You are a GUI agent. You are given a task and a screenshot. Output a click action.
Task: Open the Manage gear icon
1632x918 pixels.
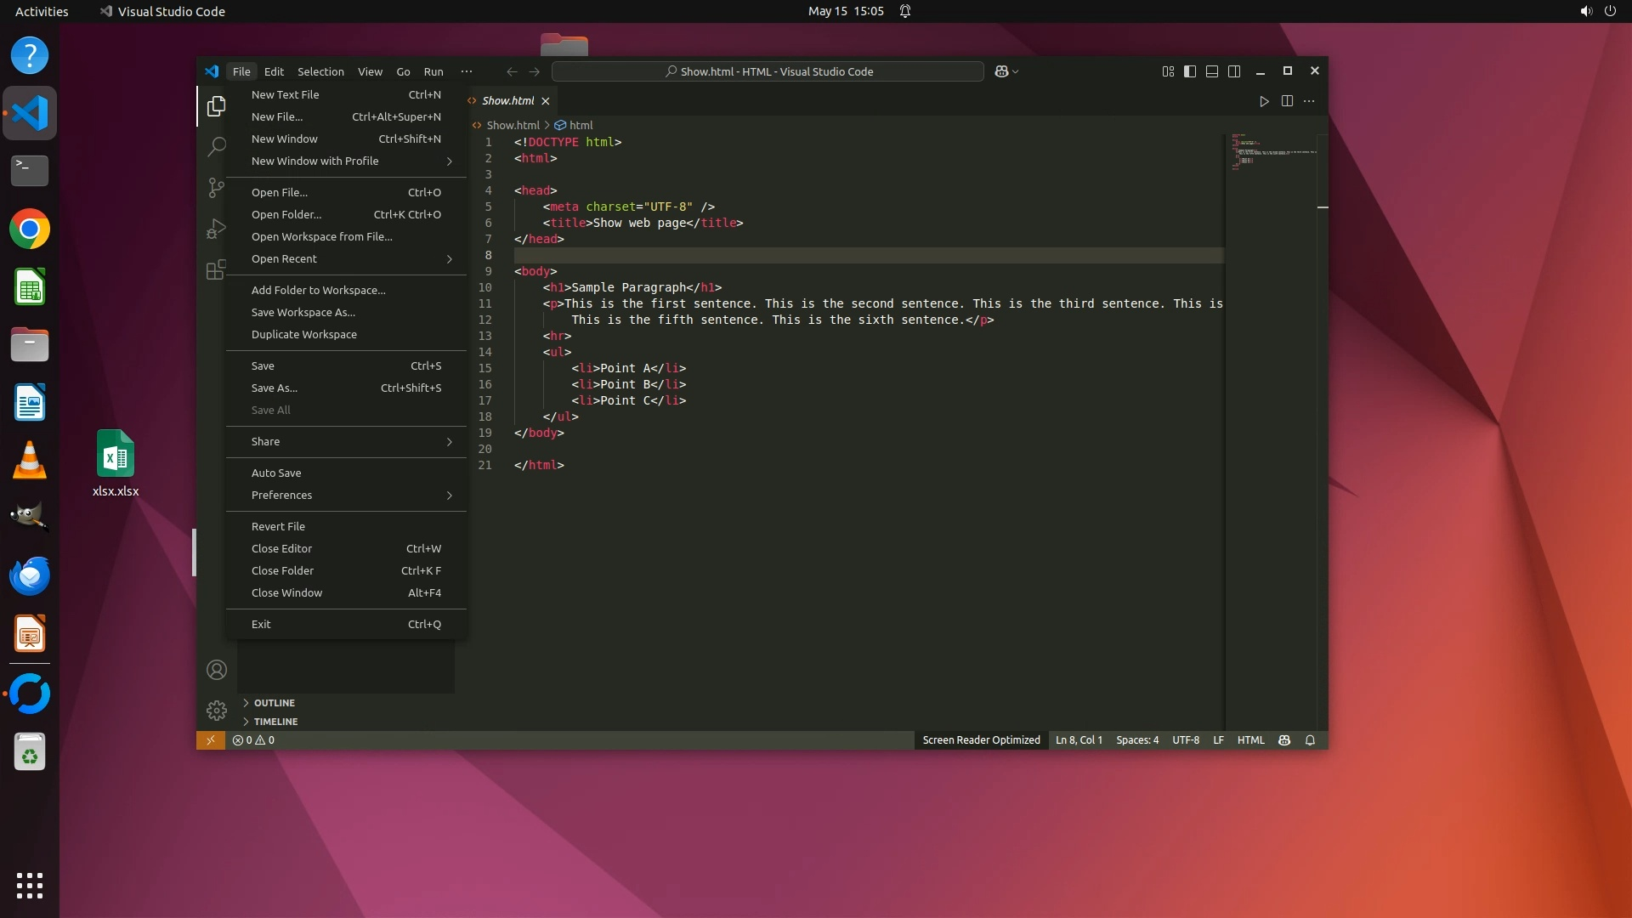tap(217, 710)
